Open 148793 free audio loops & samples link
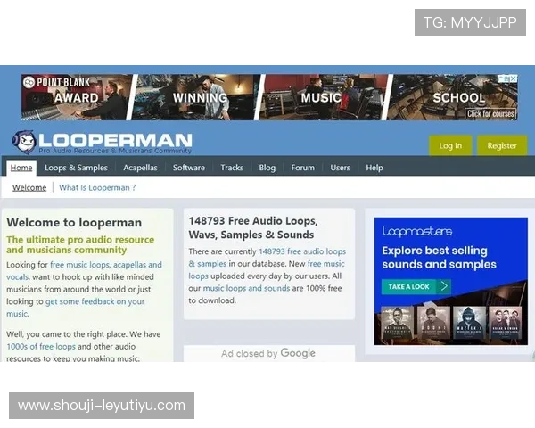The width and height of the screenshot is (535, 428). pos(267,258)
